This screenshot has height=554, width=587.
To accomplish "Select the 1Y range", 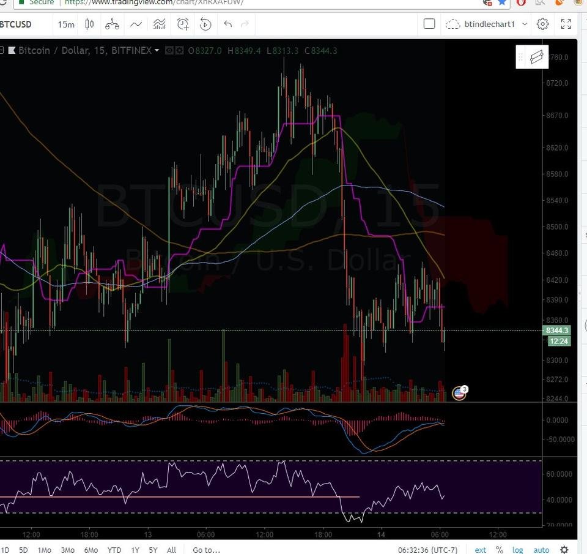I will pyautogui.click(x=135, y=550).
